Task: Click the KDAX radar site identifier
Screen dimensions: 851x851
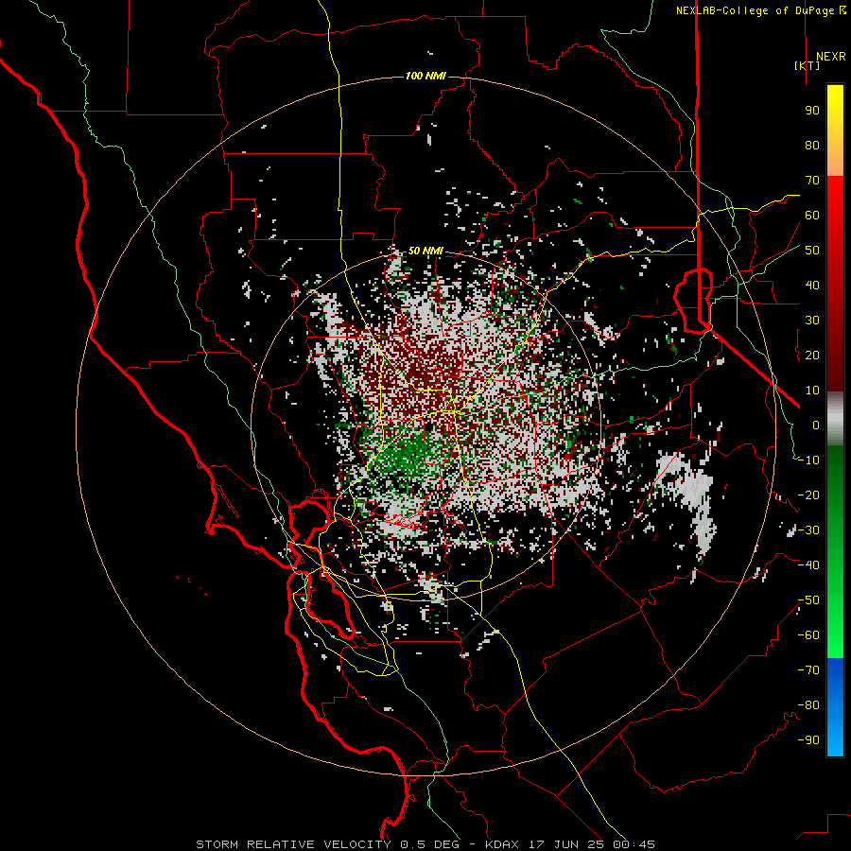Action: click(x=502, y=844)
